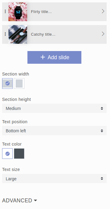Select the second Section width option
Screen dimensions: 110x209
pos(19,83)
